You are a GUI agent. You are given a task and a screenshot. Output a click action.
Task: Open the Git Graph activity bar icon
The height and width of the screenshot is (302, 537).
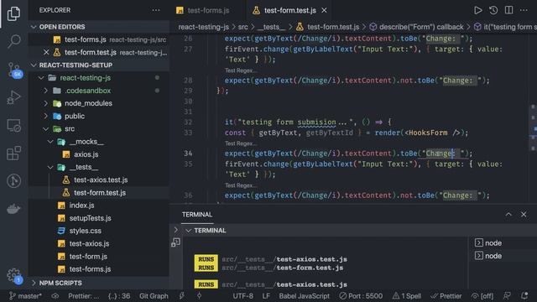click(13, 181)
